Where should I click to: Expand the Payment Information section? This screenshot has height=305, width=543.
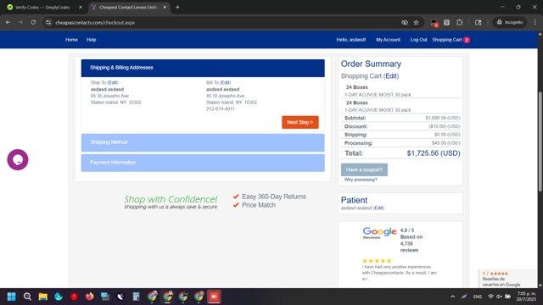(203, 163)
